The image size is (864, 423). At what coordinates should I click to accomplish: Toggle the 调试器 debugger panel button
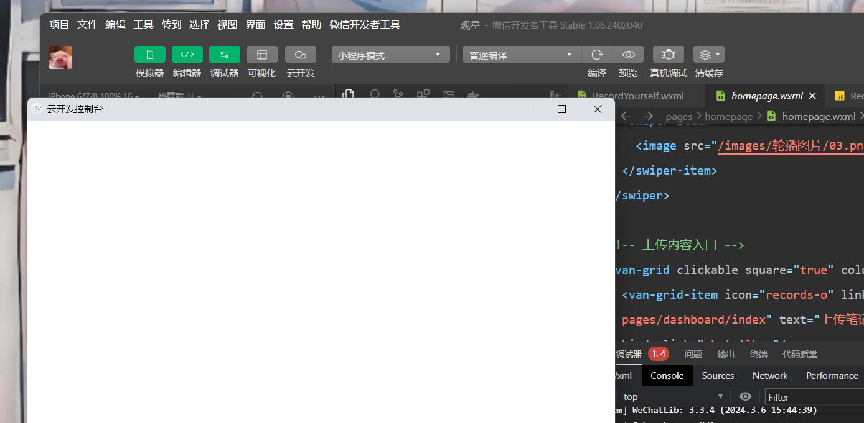[x=224, y=55]
